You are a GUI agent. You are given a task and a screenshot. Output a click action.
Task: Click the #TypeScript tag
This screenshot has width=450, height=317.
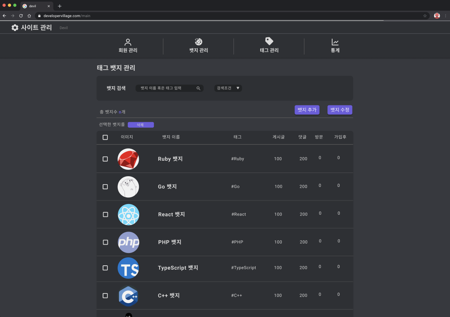coord(244,268)
